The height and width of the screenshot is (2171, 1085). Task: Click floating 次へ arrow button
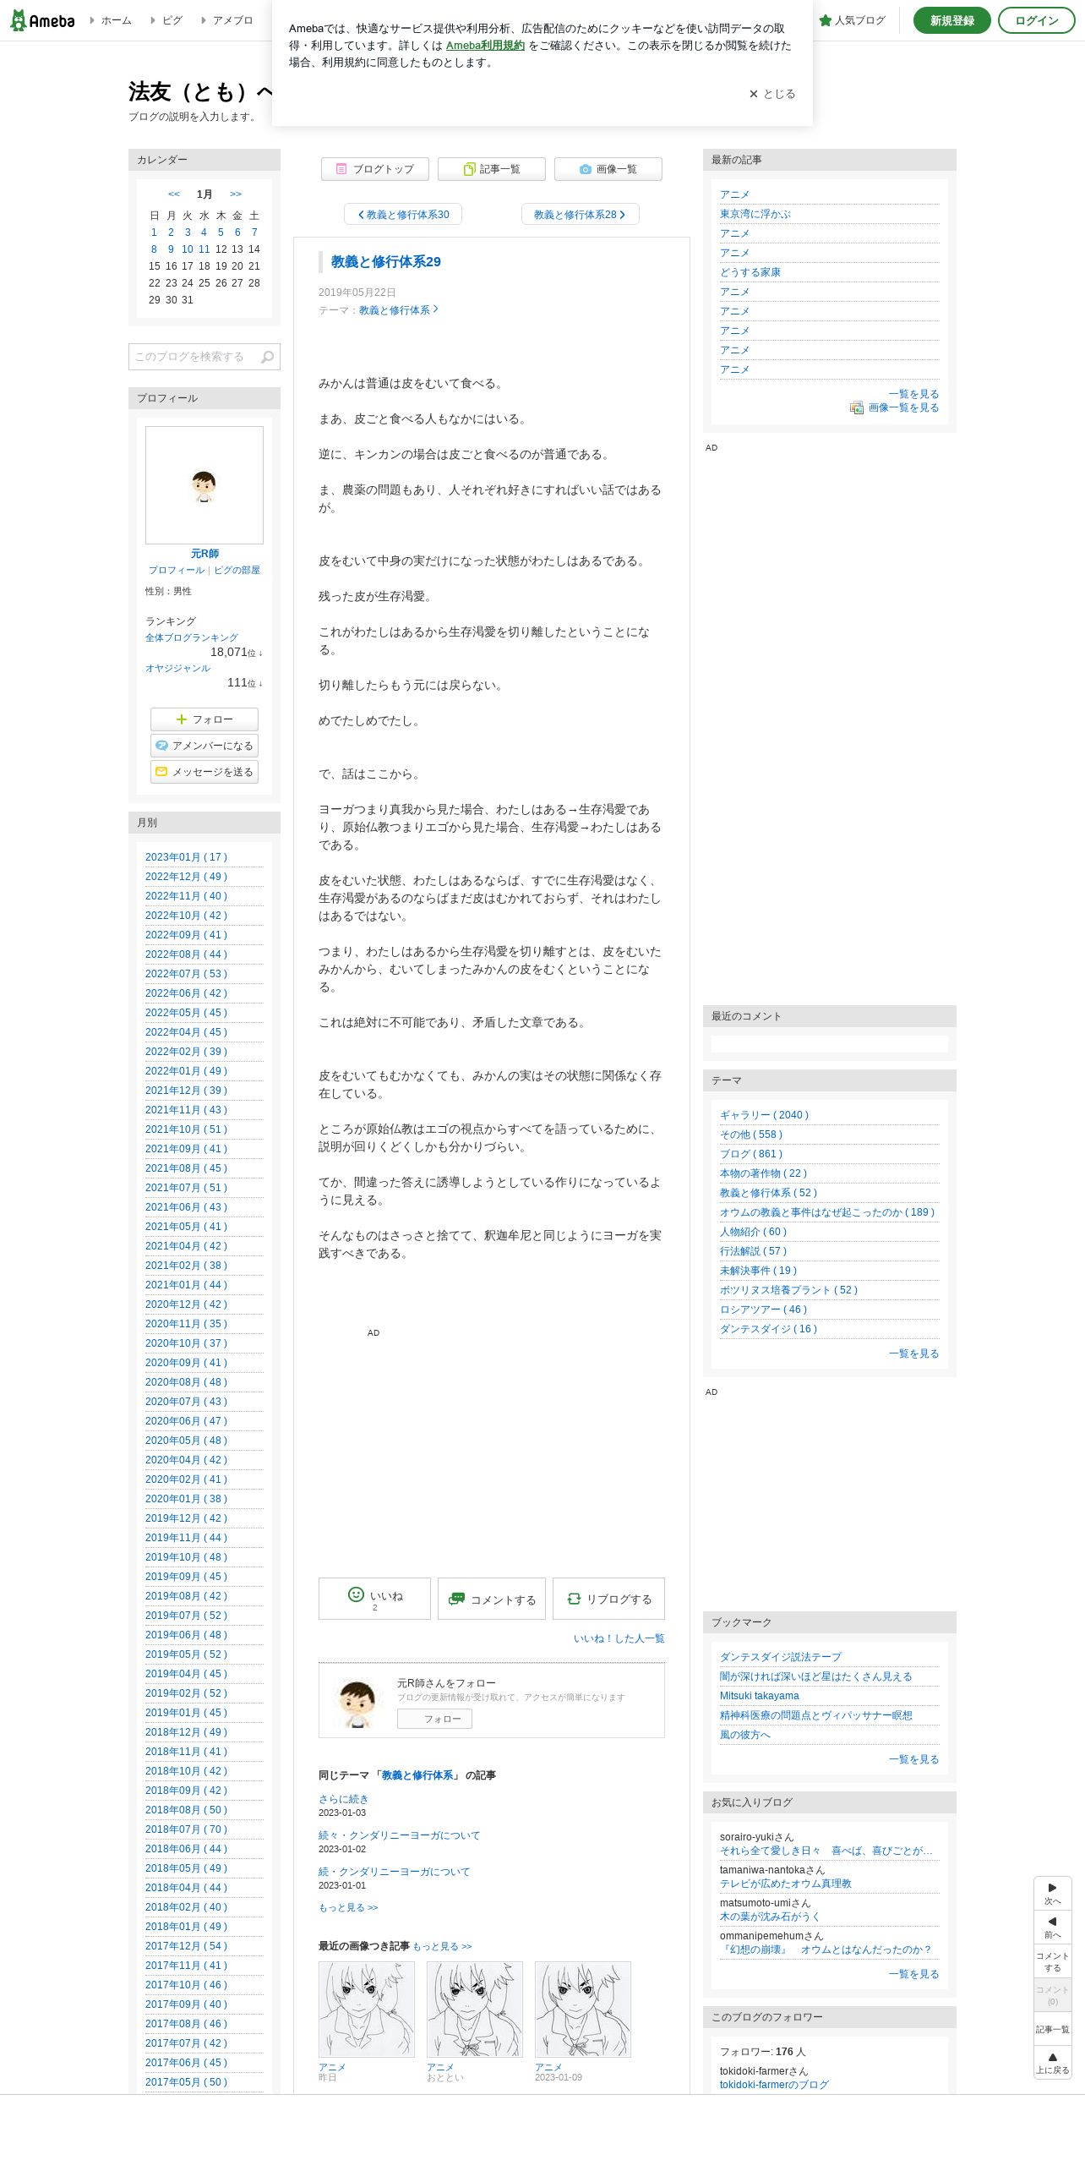coord(1052,1893)
